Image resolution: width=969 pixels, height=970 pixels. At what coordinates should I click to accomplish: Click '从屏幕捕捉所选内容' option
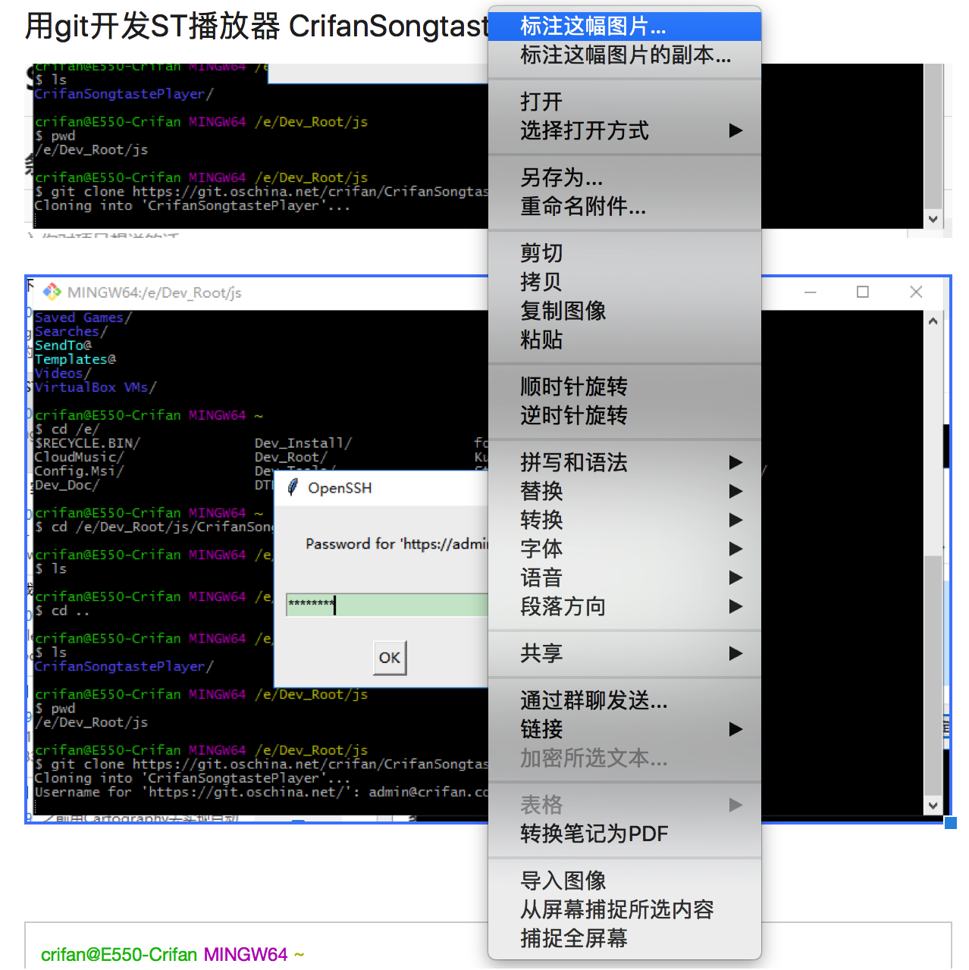pos(625,909)
